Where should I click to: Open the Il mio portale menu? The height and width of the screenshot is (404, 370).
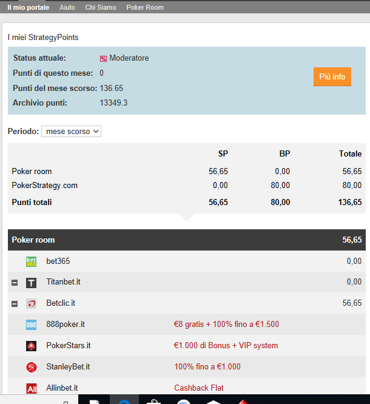point(29,7)
